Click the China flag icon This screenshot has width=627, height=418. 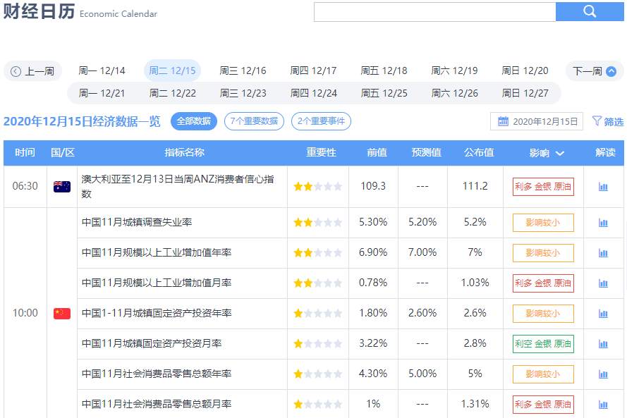62,313
